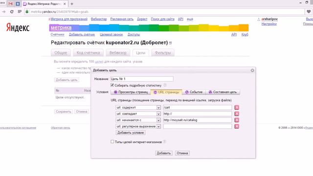Enable Типы целей интернет-магазинов checkbox
The image size is (313, 176).
click(x=112, y=142)
